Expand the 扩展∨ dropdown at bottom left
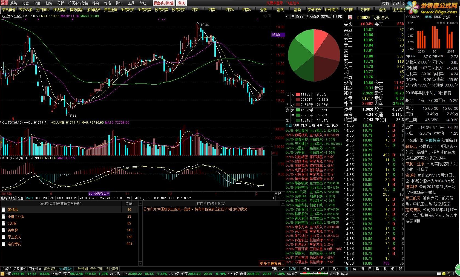Image resolution: width=460 pixels, height=277 pixels. (6, 269)
